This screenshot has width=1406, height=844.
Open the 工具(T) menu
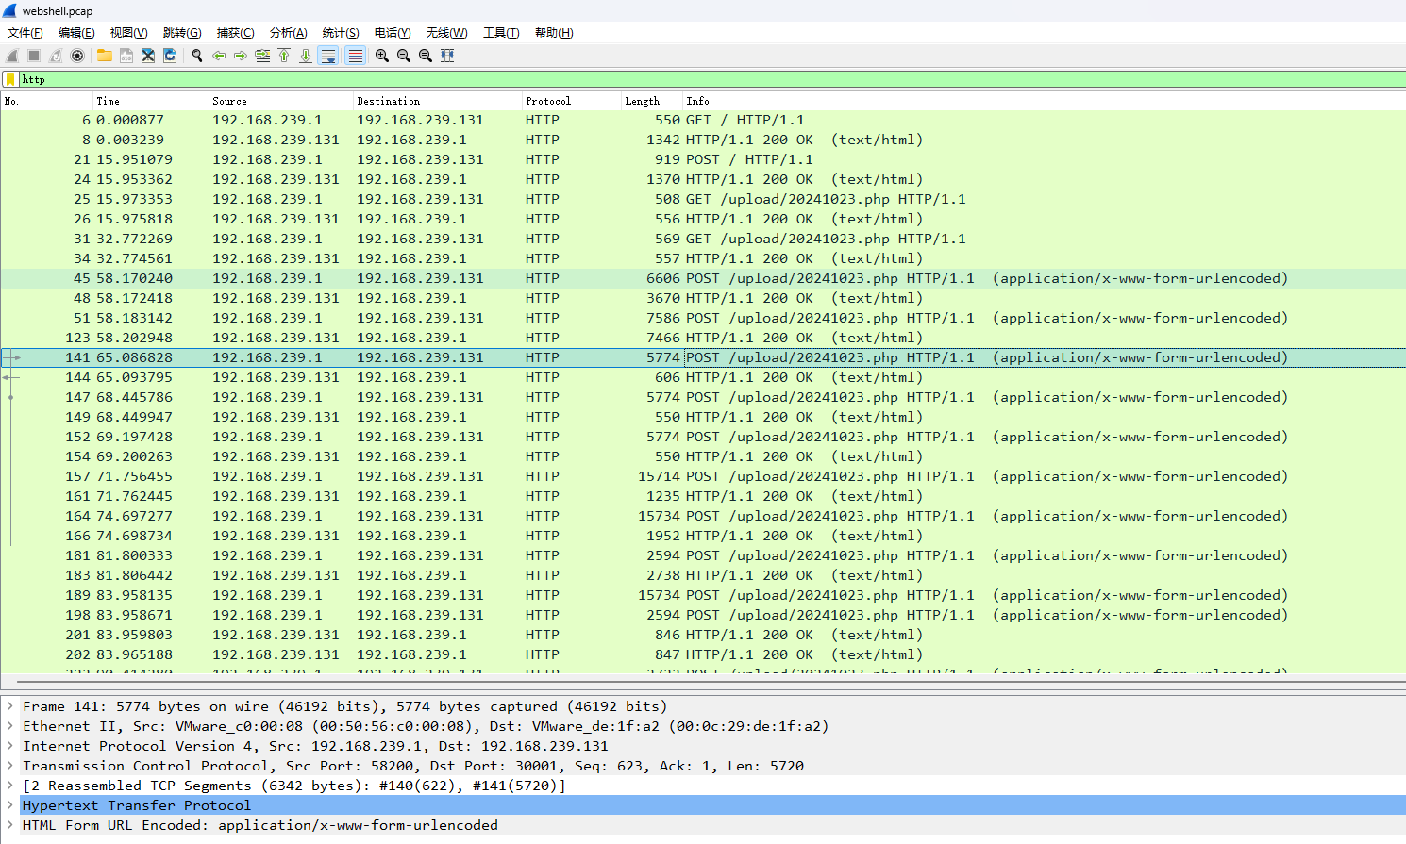[501, 33]
